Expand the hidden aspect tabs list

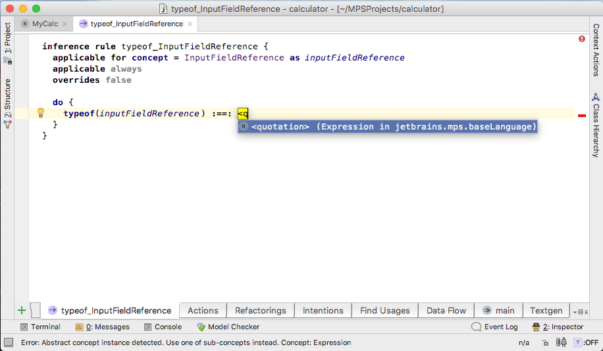[579, 311]
